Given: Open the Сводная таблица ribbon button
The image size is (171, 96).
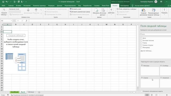Looking at the screenshot, I should (x=4, y=12).
